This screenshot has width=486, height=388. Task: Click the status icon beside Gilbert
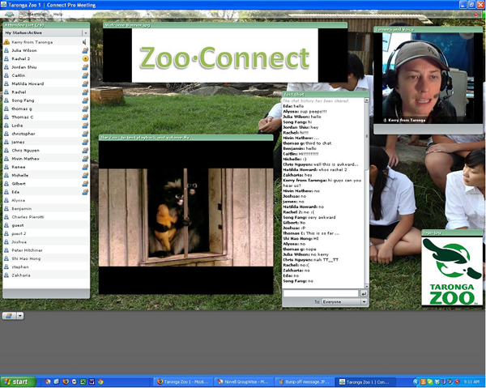click(x=85, y=184)
